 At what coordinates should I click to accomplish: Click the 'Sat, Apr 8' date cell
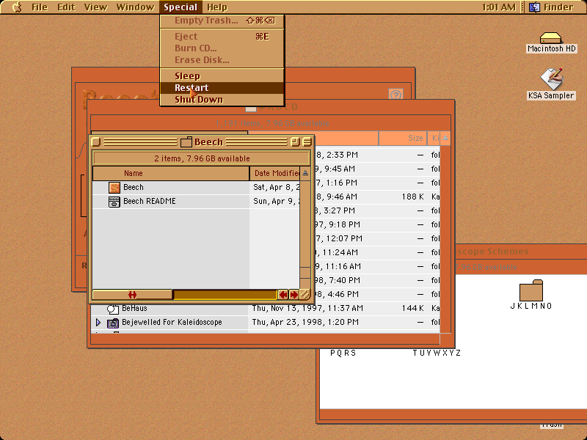point(277,188)
